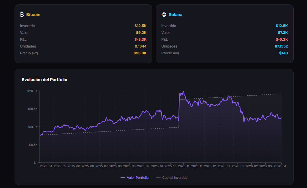Select the Solana card title
Screen dimensions: 307x188
pyautogui.click(x=175, y=15)
